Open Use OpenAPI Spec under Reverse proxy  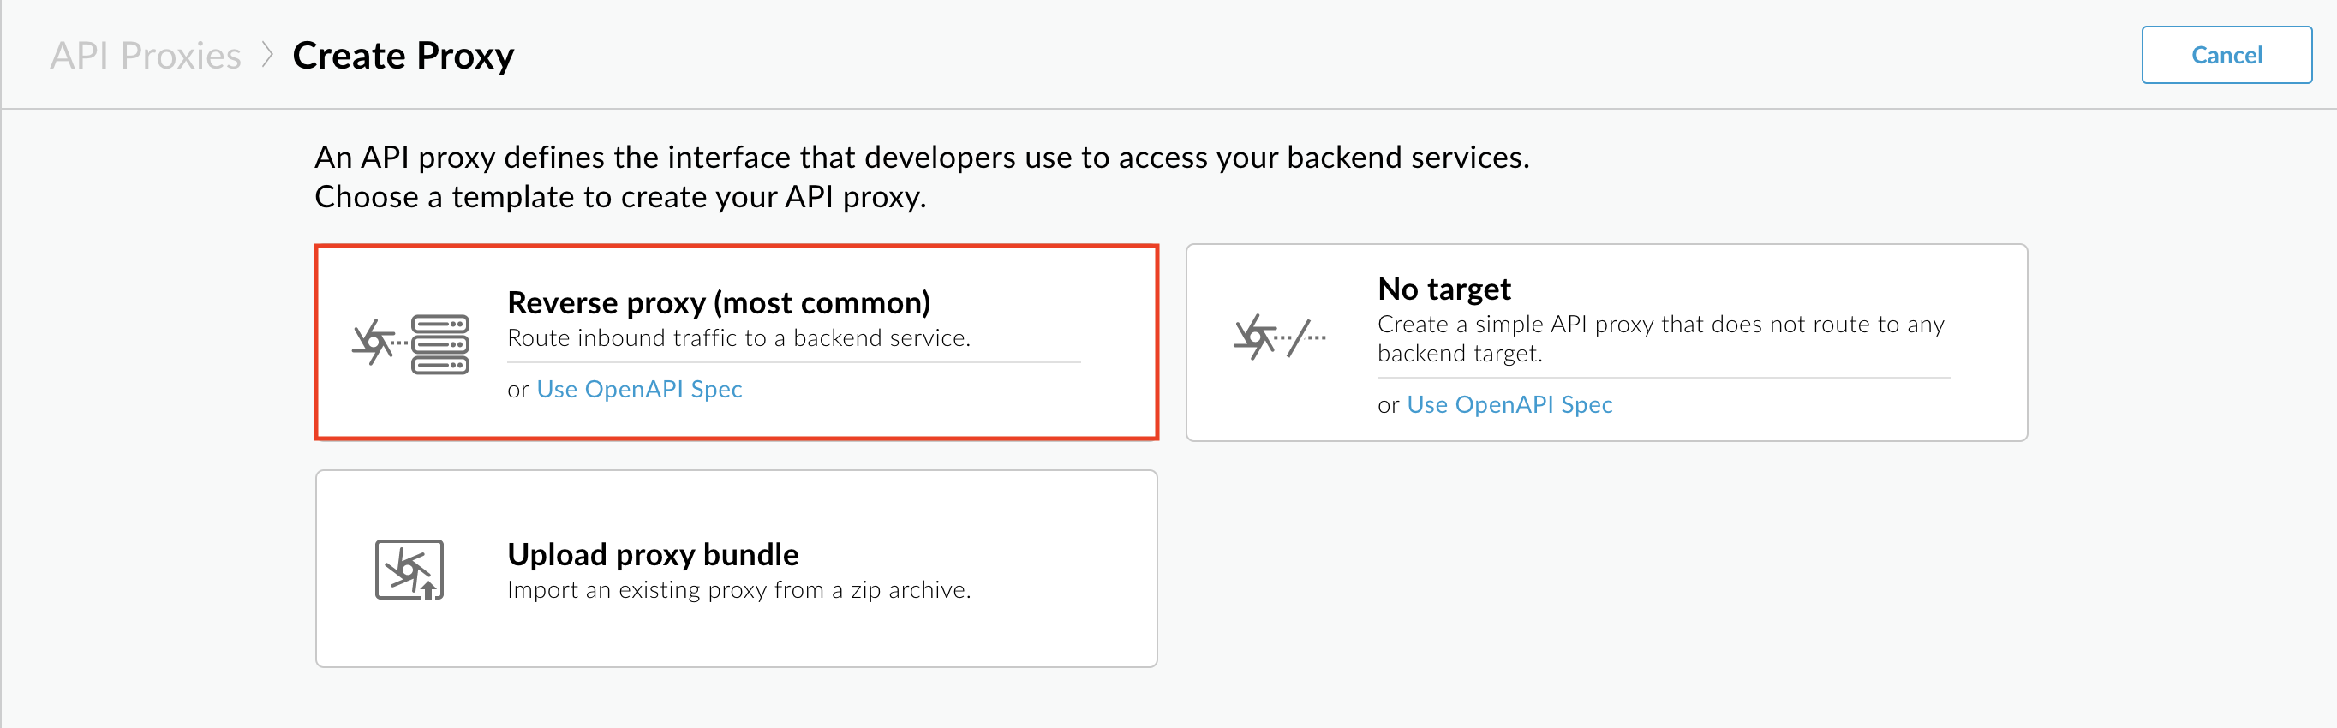pos(640,389)
